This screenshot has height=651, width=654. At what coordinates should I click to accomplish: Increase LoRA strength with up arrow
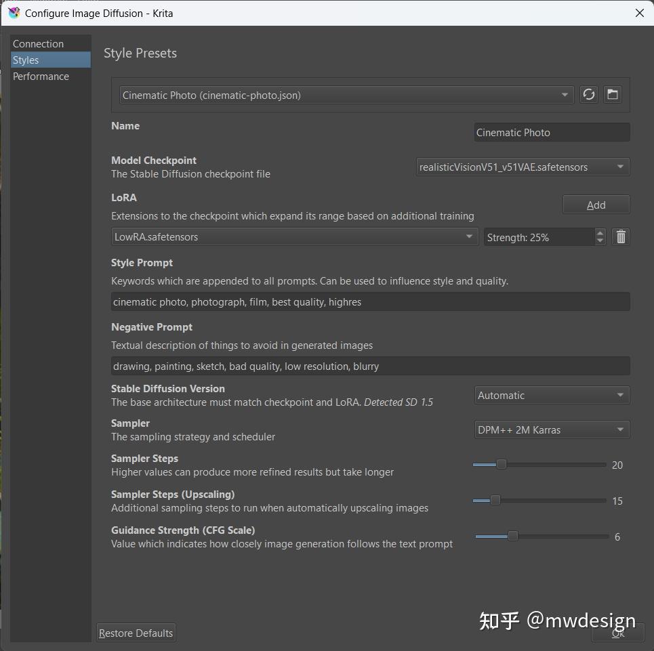(x=600, y=233)
